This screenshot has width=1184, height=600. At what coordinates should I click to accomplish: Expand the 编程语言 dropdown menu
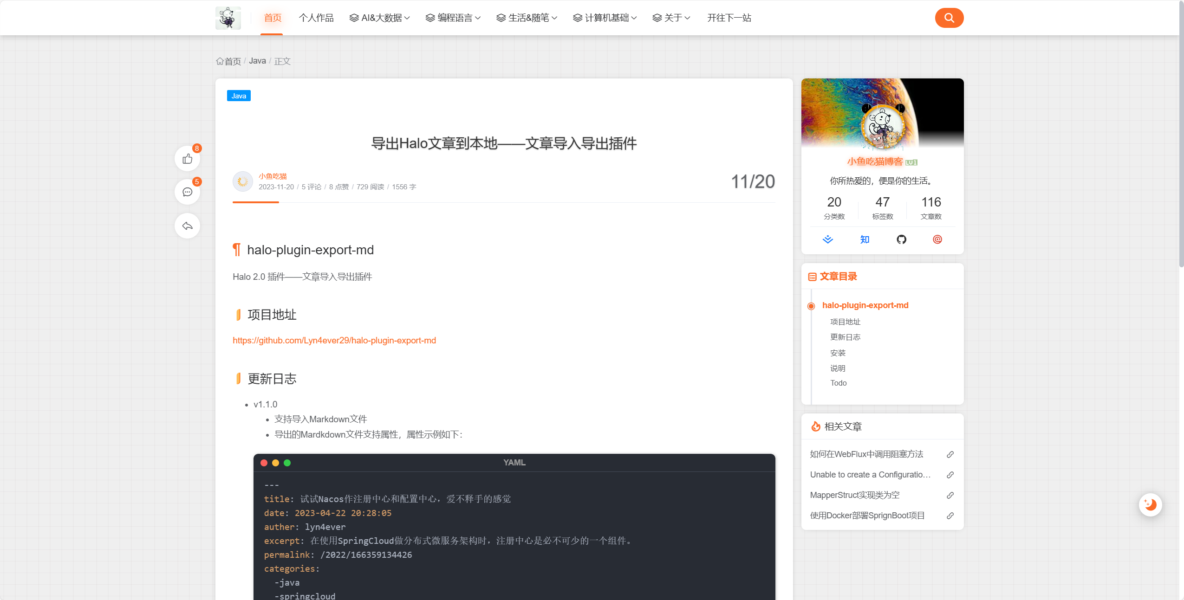pos(453,18)
